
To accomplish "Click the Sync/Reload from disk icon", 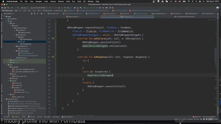I will tap(8, 8).
